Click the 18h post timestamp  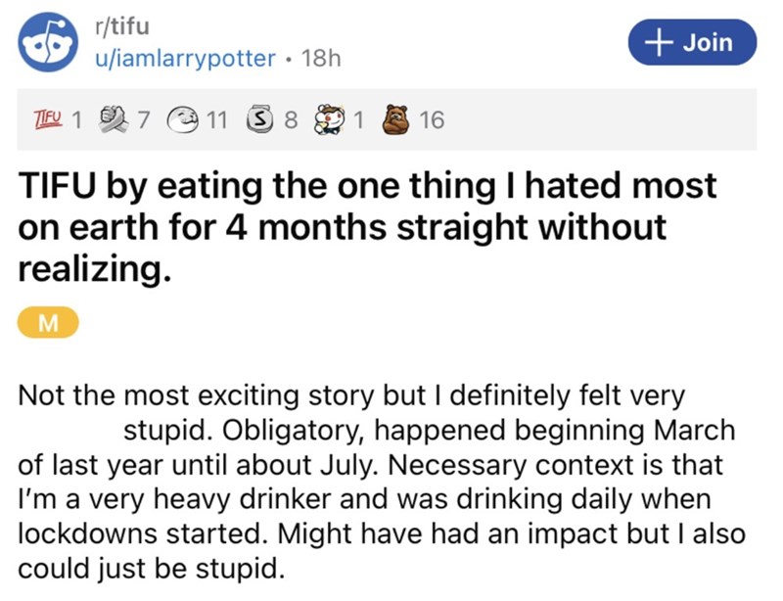pos(322,58)
